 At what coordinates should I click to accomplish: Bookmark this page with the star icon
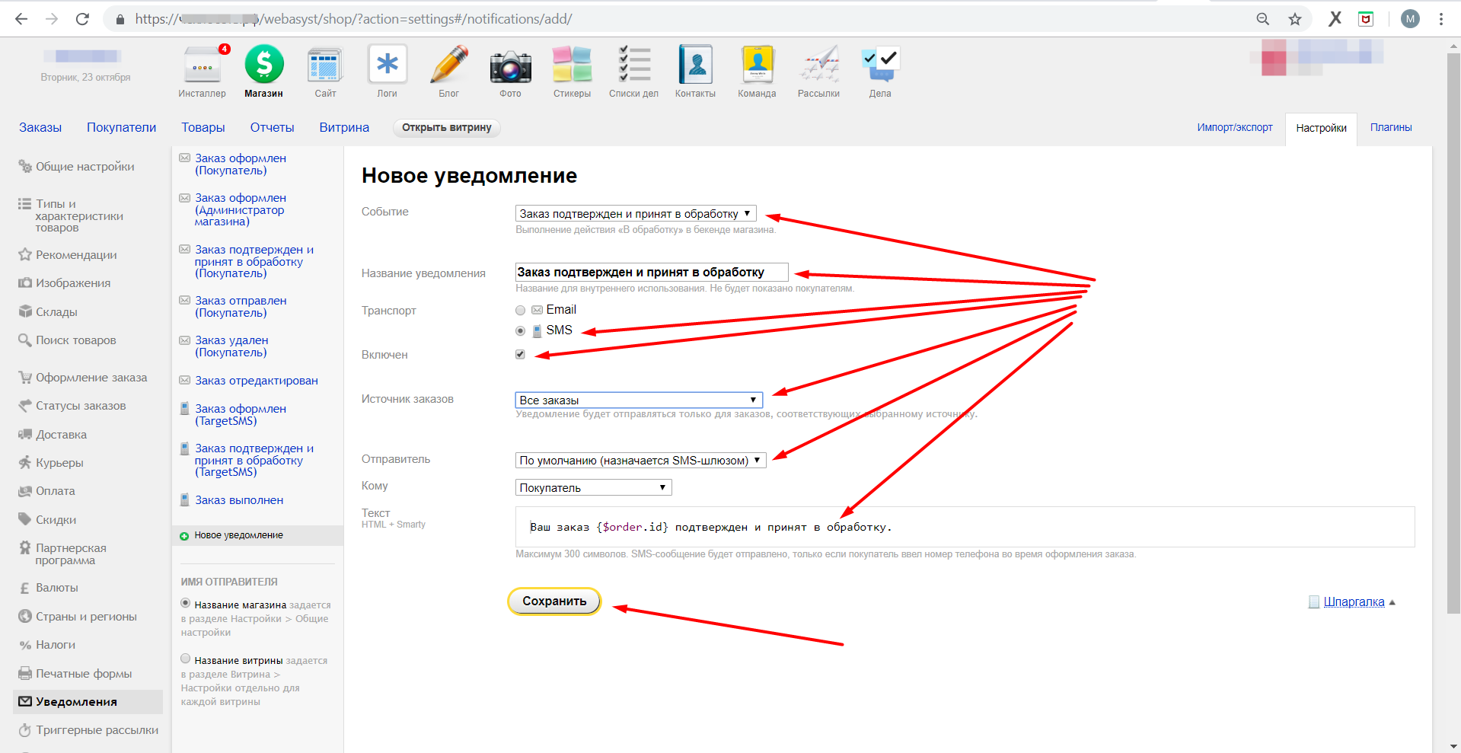click(1294, 19)
